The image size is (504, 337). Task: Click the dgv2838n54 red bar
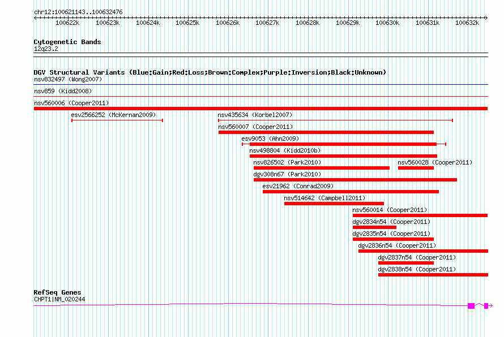(x=433, y=275)
